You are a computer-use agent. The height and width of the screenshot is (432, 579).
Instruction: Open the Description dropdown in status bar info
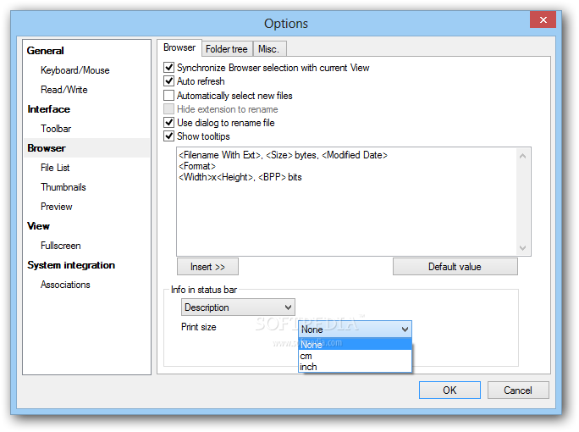click(x=238, y=307)
